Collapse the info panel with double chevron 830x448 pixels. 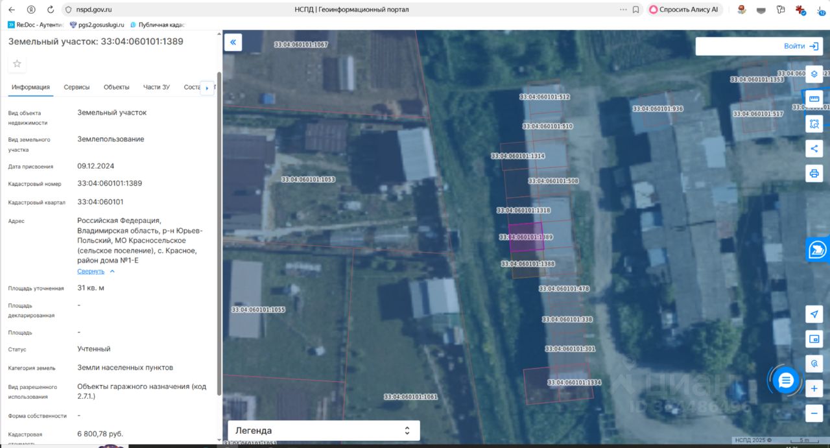[x=233, y=43]
